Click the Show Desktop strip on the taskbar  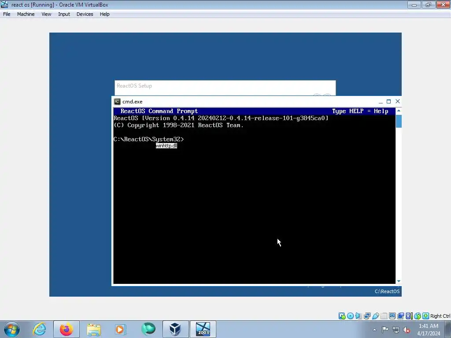coord(449,330)
